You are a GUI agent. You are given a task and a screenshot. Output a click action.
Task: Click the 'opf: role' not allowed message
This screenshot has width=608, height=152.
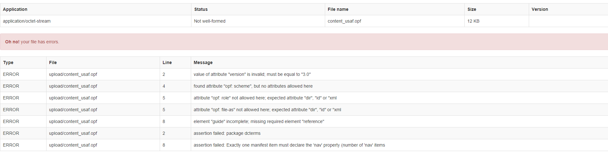pyautogui.click(x=265, y=98)
